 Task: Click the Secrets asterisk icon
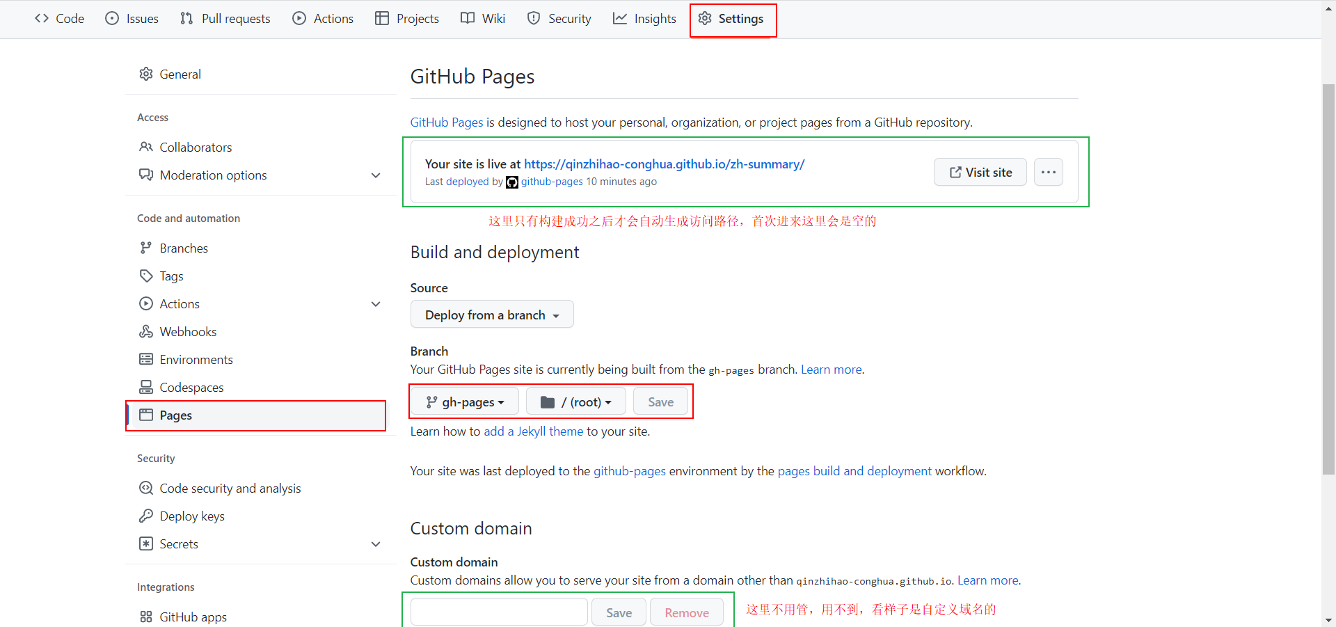click(146, 543)
